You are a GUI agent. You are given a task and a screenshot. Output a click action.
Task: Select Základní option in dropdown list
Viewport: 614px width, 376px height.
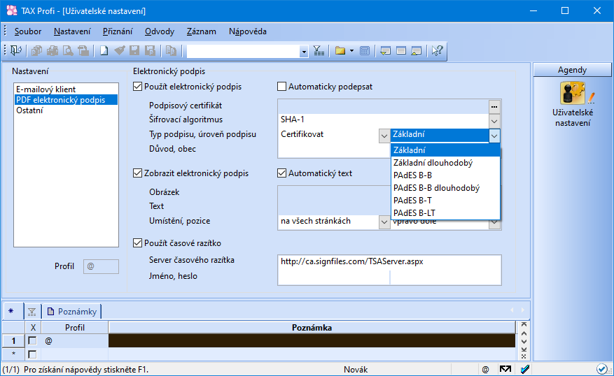[x=445, y=150]
